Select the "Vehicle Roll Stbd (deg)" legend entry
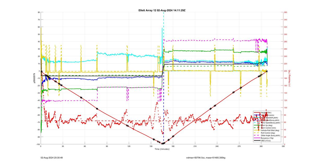The image size is (313, 162). (x=270, y=130)
